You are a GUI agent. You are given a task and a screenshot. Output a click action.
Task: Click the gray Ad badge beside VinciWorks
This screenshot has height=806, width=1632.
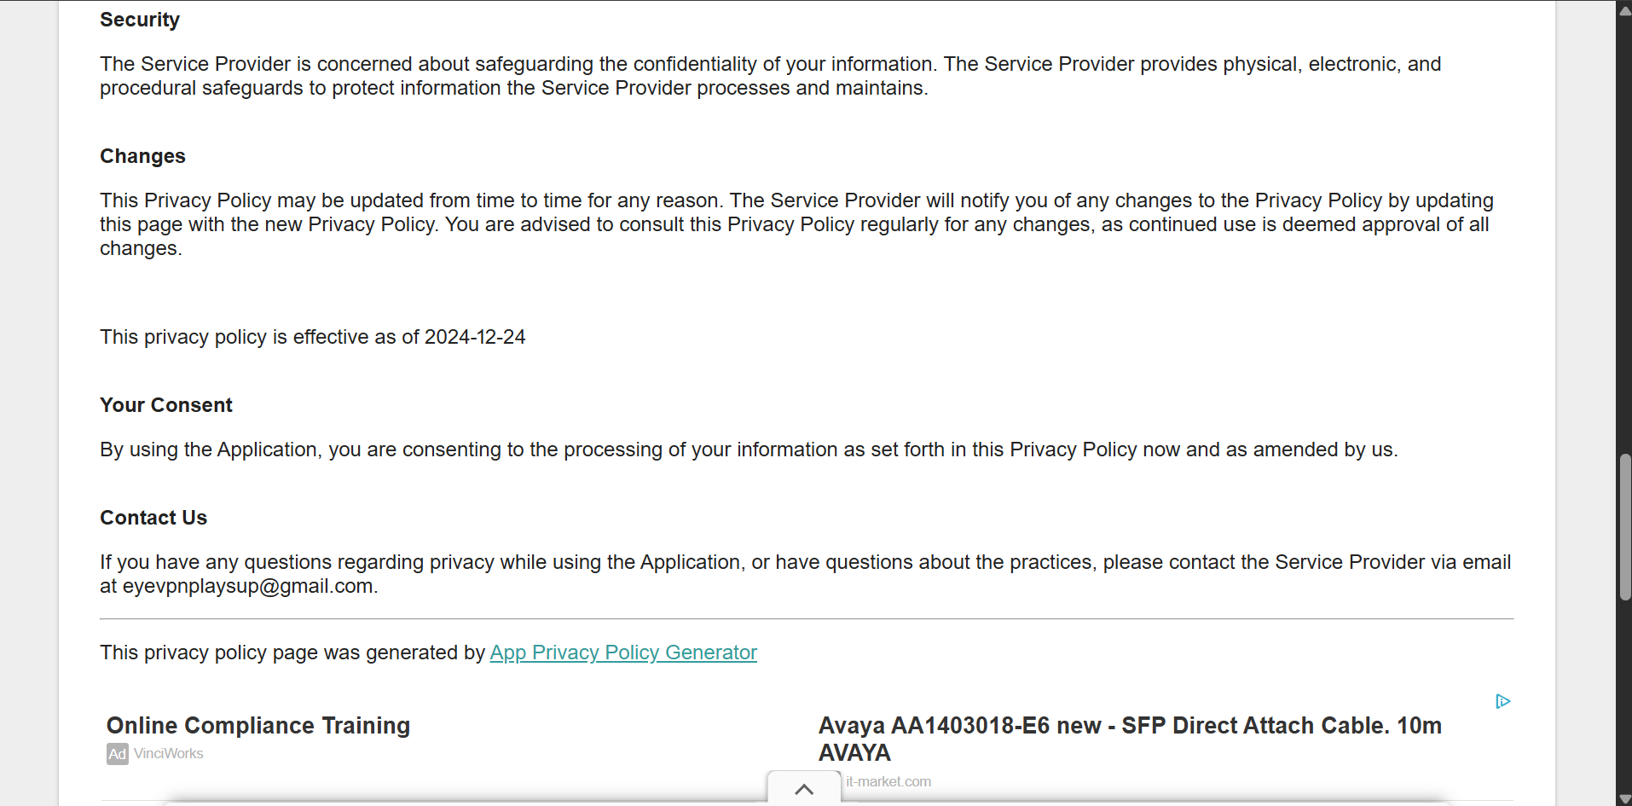click(x=116, y=754)
